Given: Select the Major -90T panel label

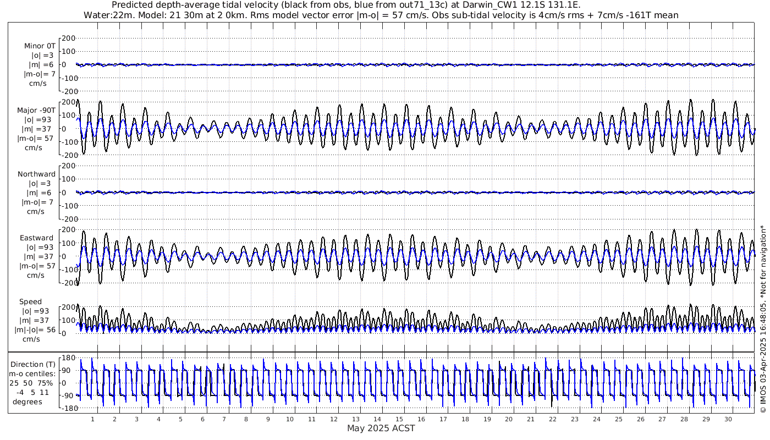Looking at the screenshot, I should pyautogui.click(x=36, y=111).
